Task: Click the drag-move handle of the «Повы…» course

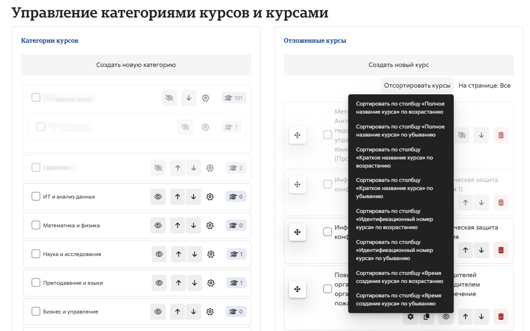Action: click(x=298, y=289)
